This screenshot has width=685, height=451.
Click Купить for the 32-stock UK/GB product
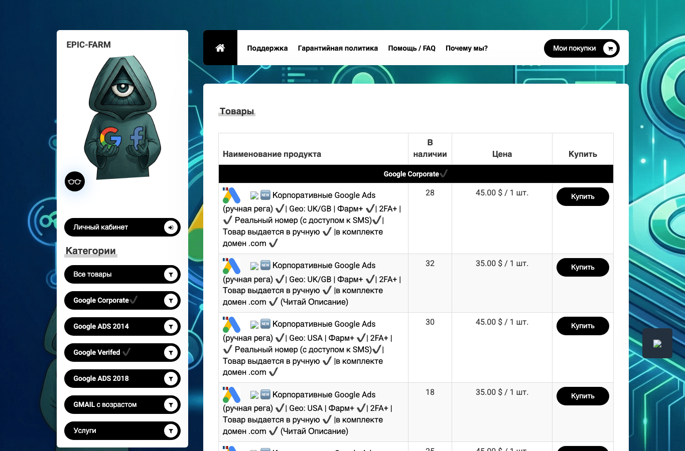click(x=583, y=267)
